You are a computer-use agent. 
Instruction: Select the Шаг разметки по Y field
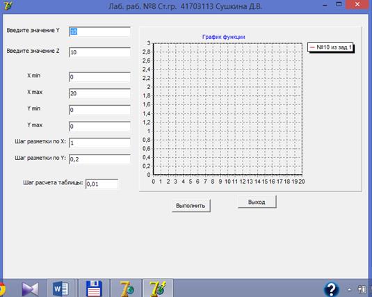click(99, 159)
